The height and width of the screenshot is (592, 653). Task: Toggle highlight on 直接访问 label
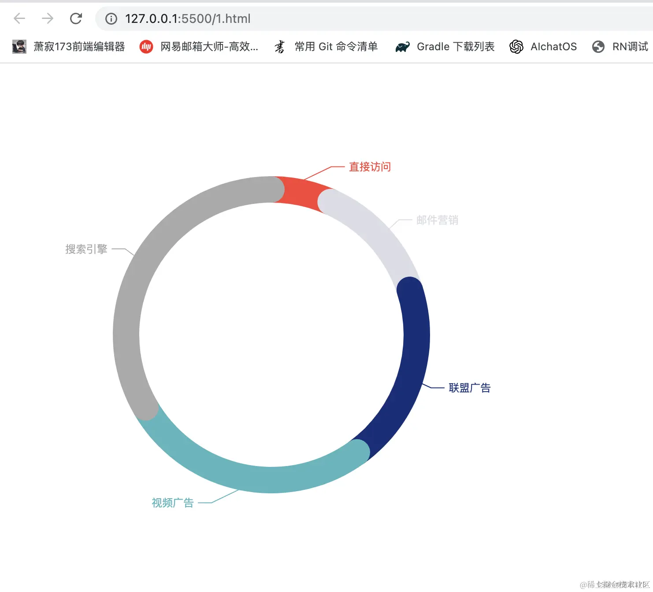pyautogui.click(x=369, y=167)
